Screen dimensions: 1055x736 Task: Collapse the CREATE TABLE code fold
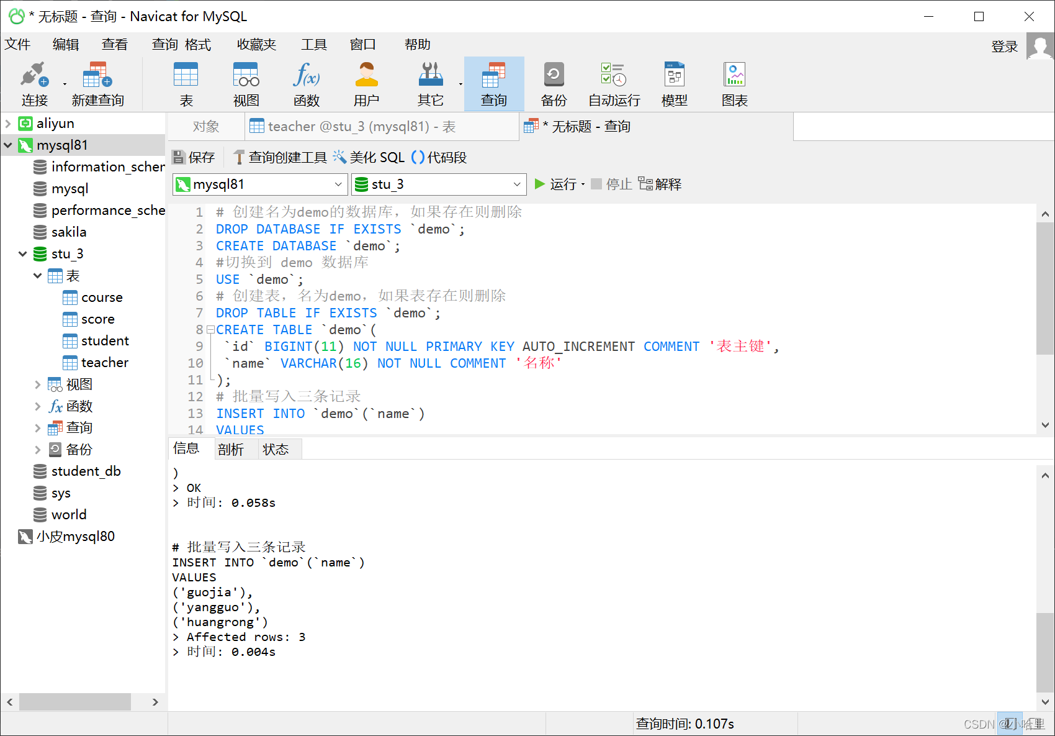(x=210, y=329)
